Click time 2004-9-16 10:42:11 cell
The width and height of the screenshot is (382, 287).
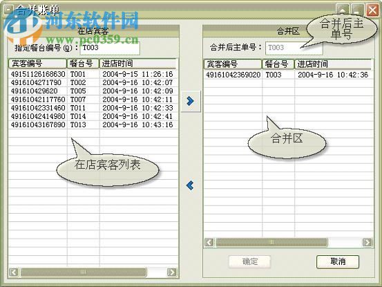(x=137, y=100)
